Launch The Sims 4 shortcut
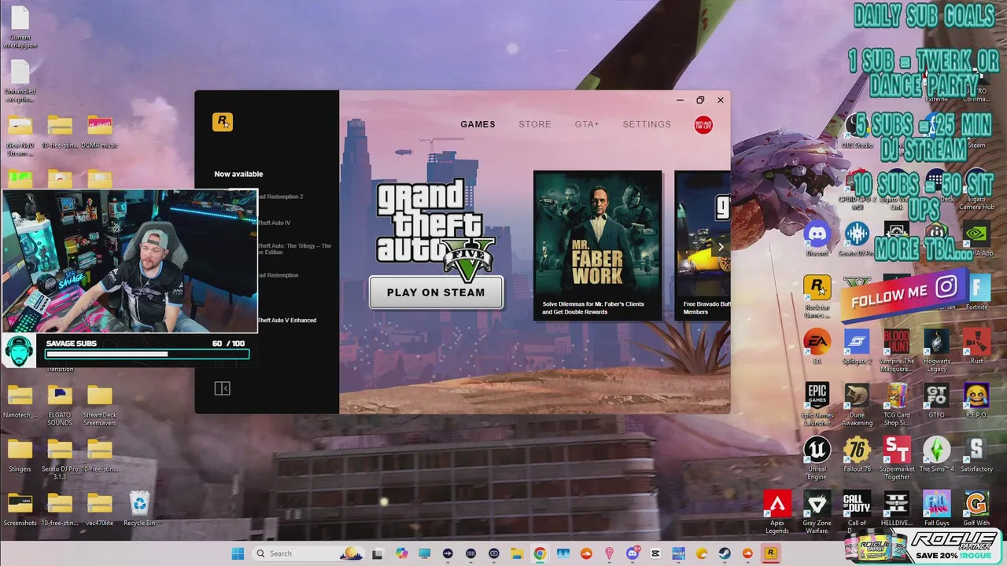Viewport: 1007px width, 566px height. pos(936,454)
